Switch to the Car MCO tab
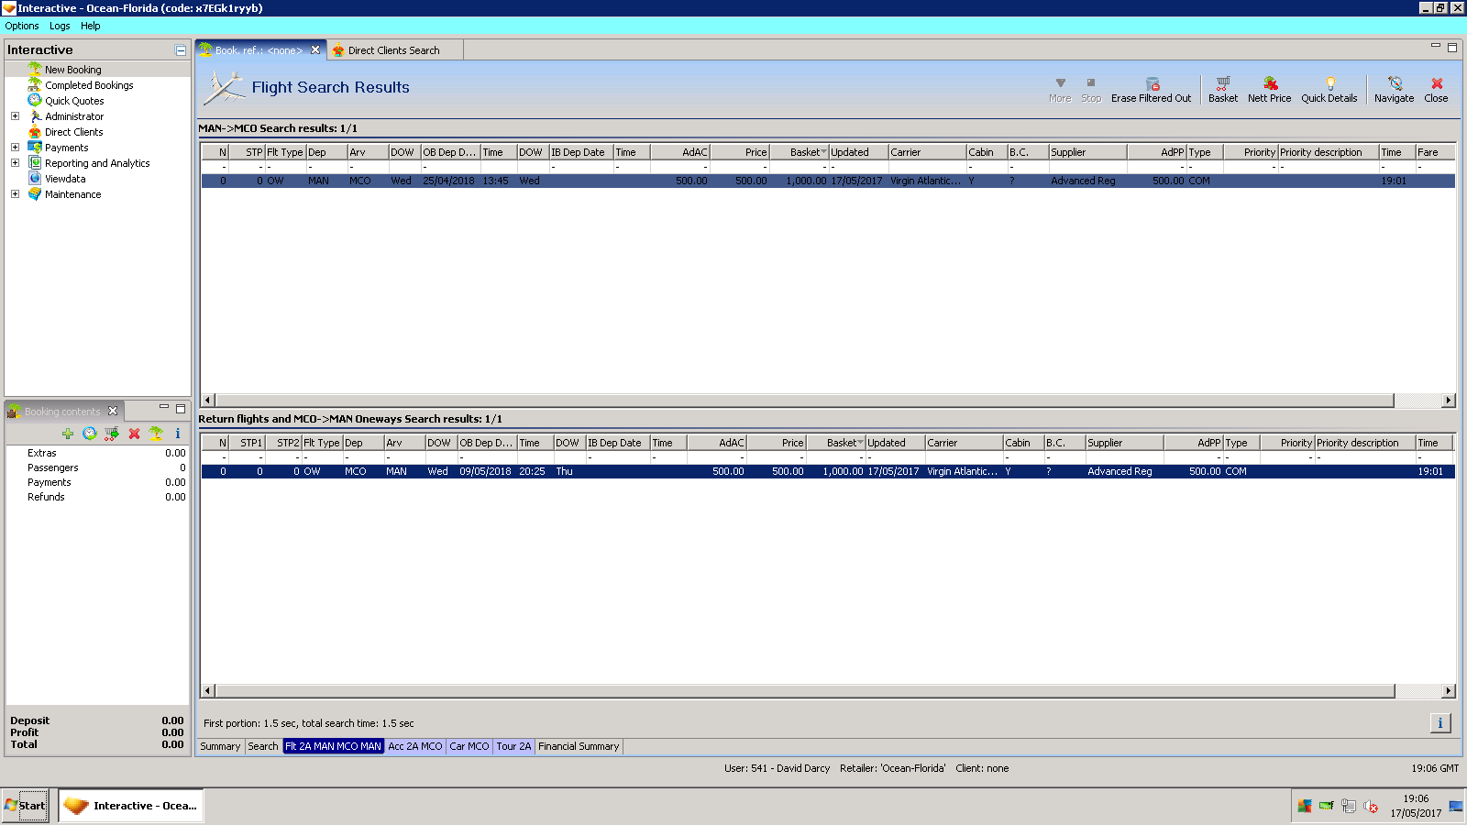The width and height of the screenshot is (1467, 825). (x=469, y=746)
